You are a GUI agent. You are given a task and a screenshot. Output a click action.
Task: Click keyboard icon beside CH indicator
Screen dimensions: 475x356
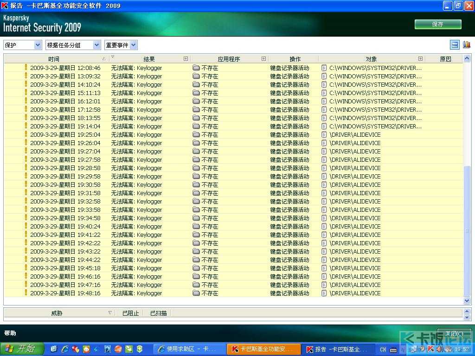click(x=393, y=350)
